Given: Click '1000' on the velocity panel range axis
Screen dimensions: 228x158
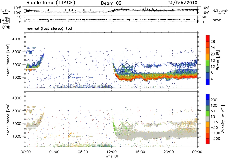Looking at the screenshot, I should tap(17, 136).
